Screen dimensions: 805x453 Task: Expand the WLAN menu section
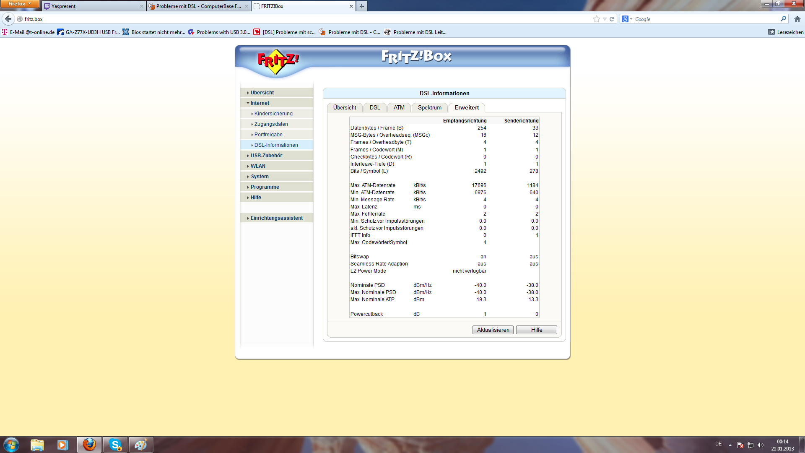(258, 166)
